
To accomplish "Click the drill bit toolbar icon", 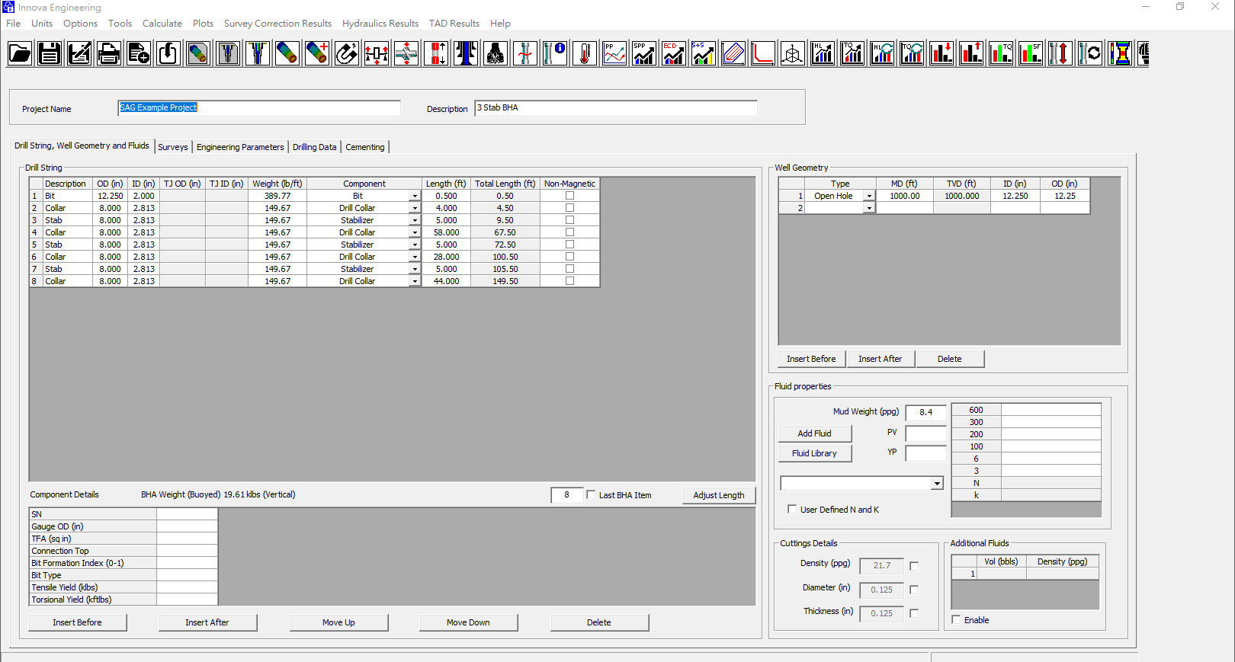I will [496, 53].
